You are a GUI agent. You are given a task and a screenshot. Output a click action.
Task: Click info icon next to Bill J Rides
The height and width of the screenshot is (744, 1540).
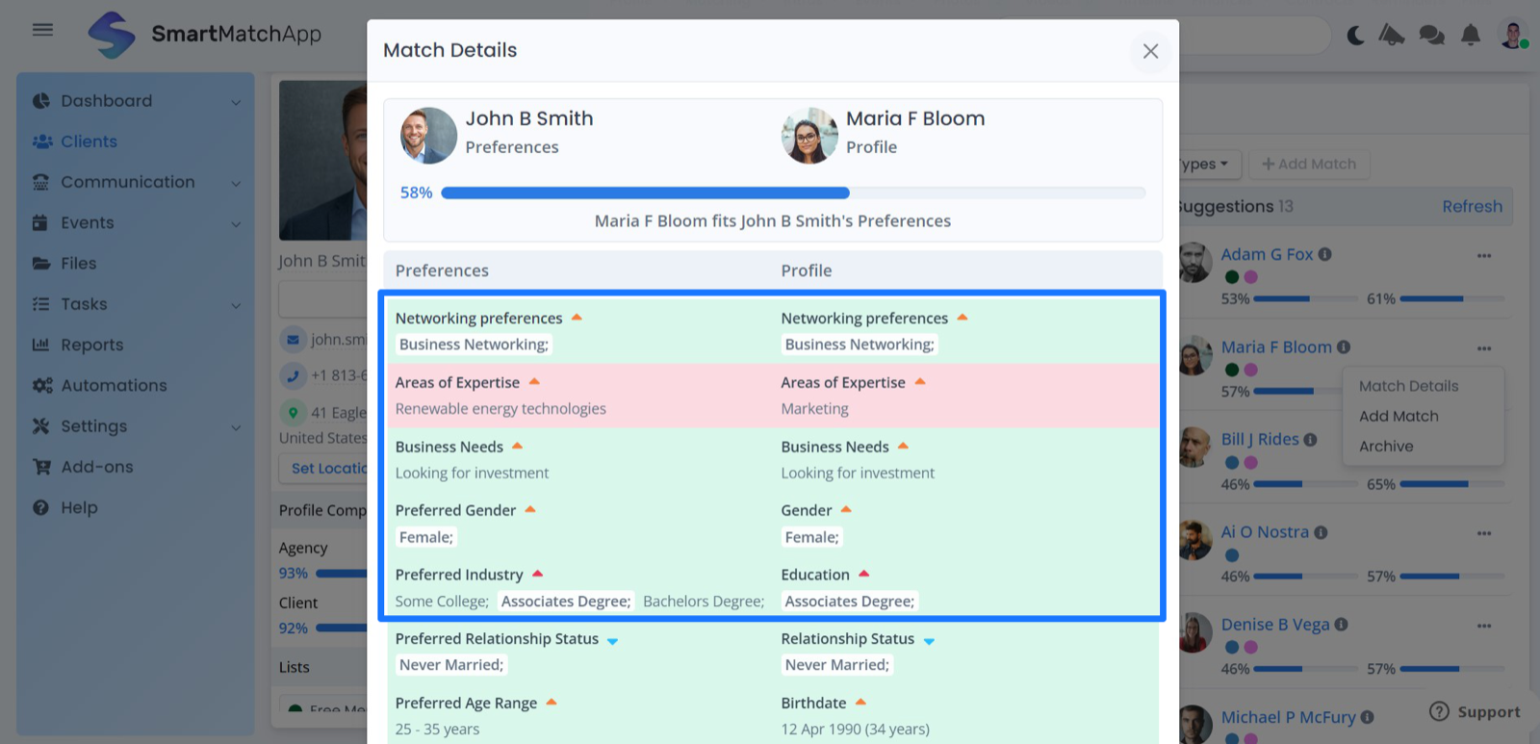[1310, 439]
